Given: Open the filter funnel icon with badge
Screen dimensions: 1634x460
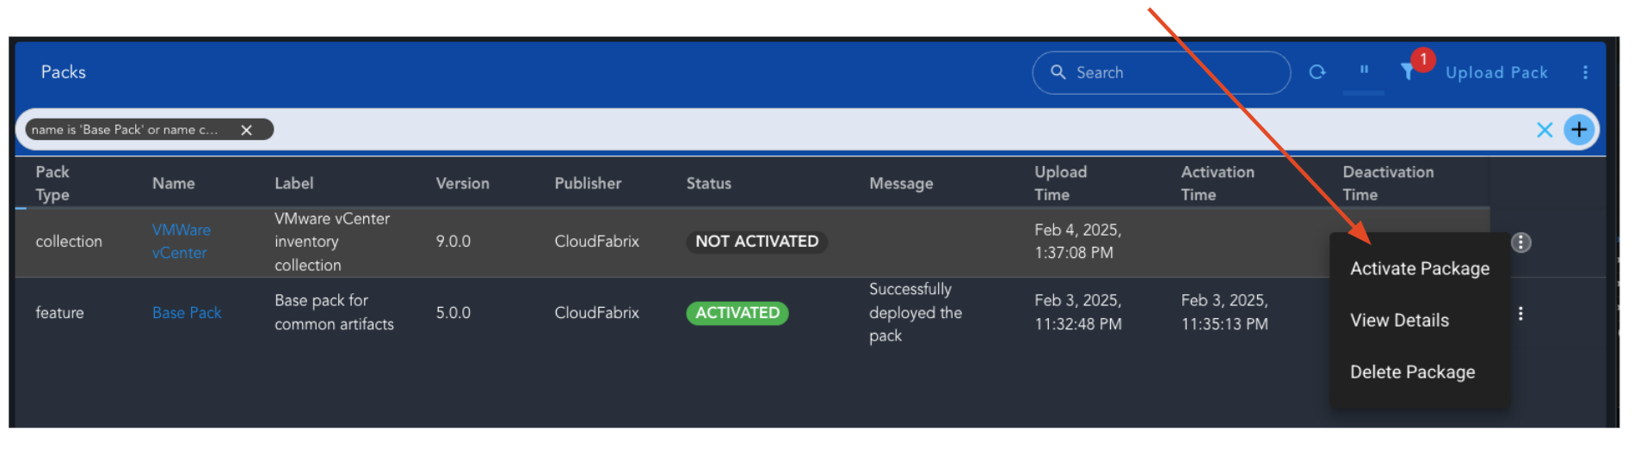Looking at the screenshot, I should coord(1407,72).
